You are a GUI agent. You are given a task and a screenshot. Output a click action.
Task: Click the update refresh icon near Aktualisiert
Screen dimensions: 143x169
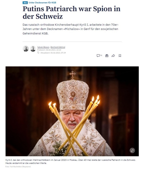pyautogui.click(x=38, y=53)
